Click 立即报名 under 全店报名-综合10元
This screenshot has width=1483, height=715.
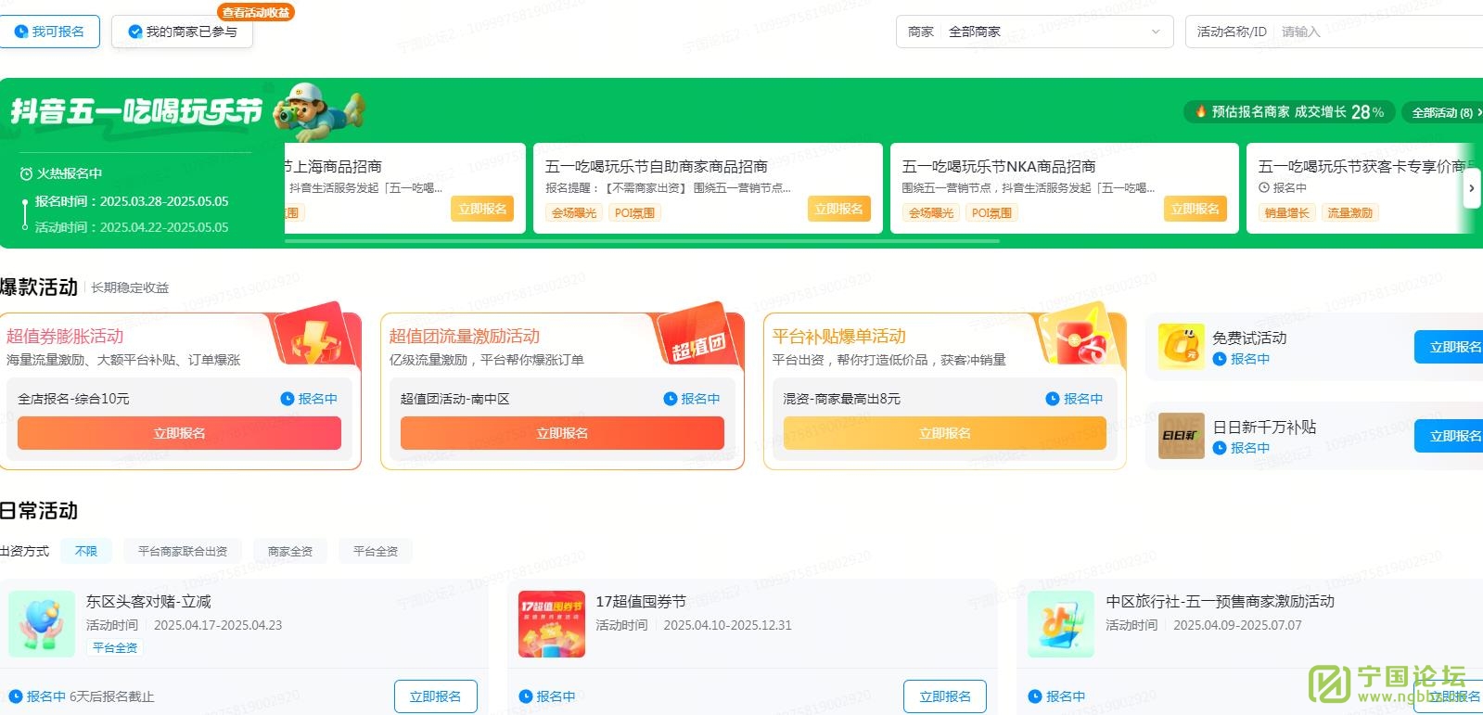[179, 433]
